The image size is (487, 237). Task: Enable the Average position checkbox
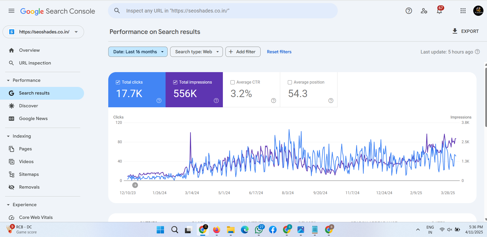click(x=290, y=82)
